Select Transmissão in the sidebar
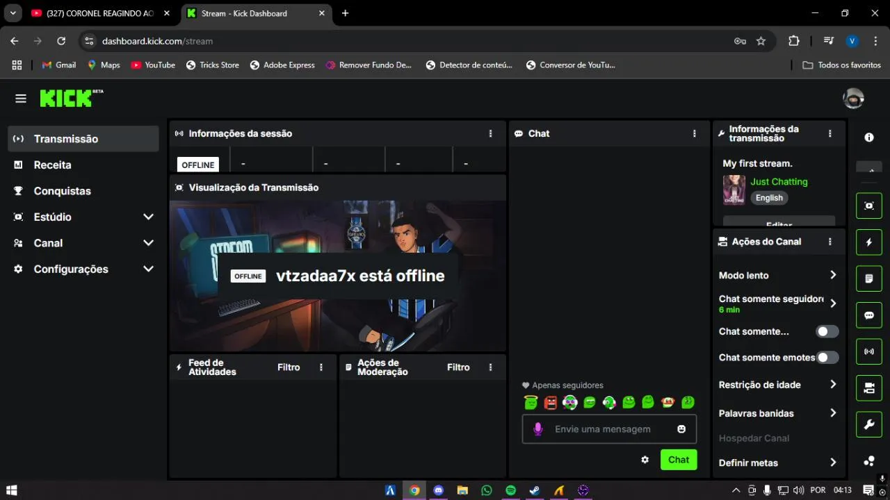The image size is (890, 500). point(84,139)
